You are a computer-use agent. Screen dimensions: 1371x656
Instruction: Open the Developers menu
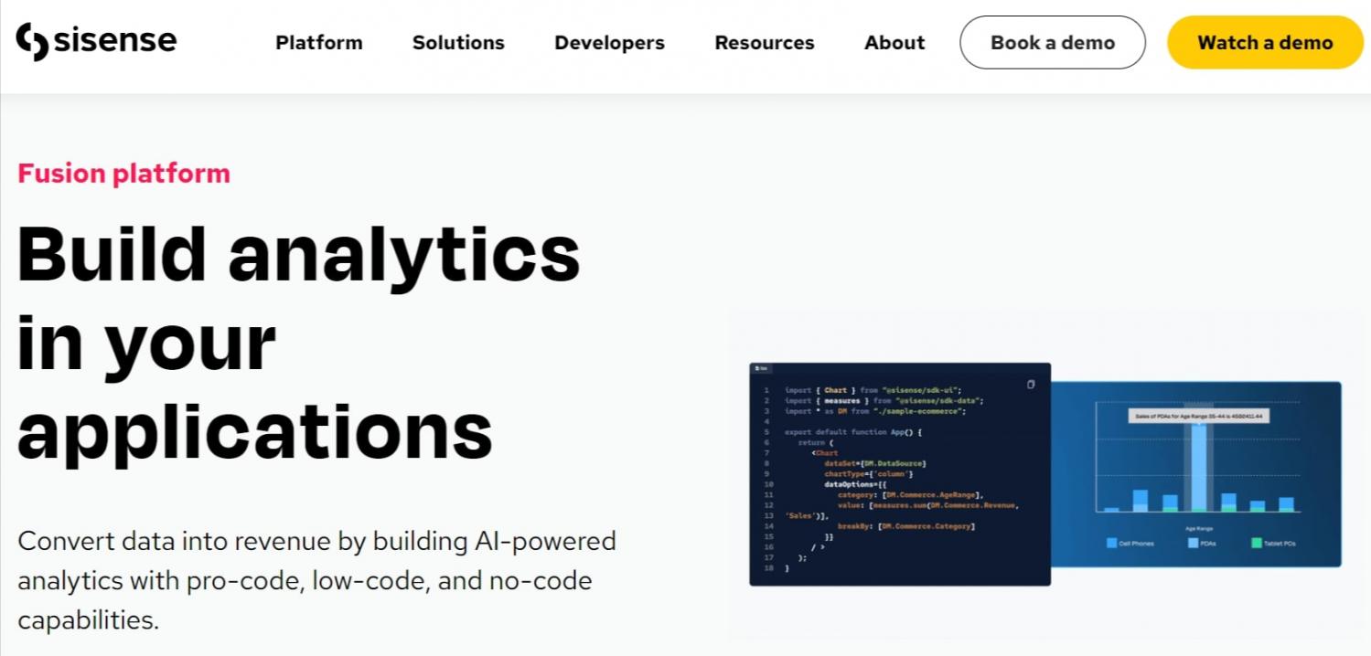609,43
